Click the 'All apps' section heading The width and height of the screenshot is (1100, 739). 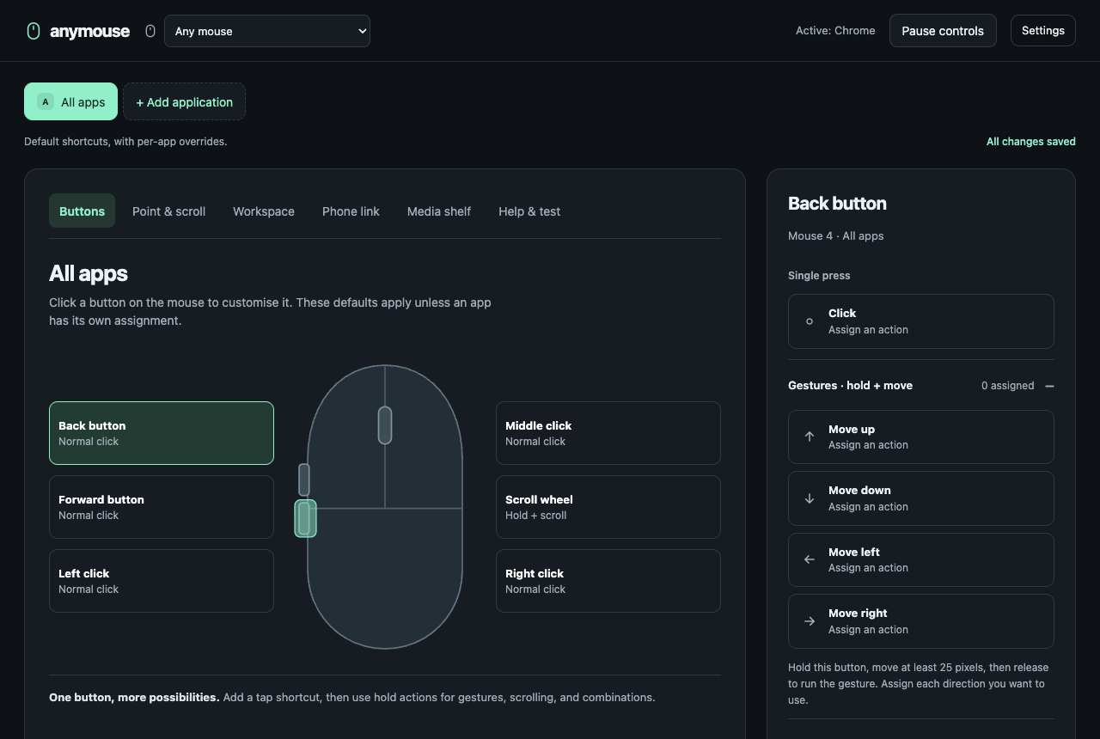89,273
